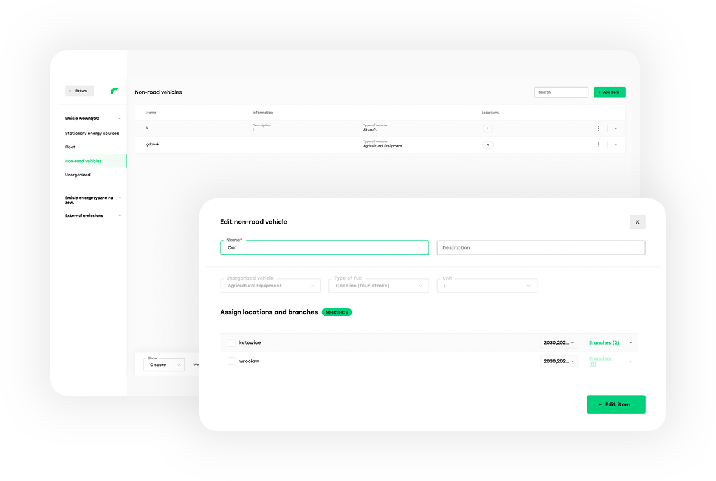The width and height of the screenshot is (716, 481).
Task: Click the Add item button
Action: click(x=609, y=92)
